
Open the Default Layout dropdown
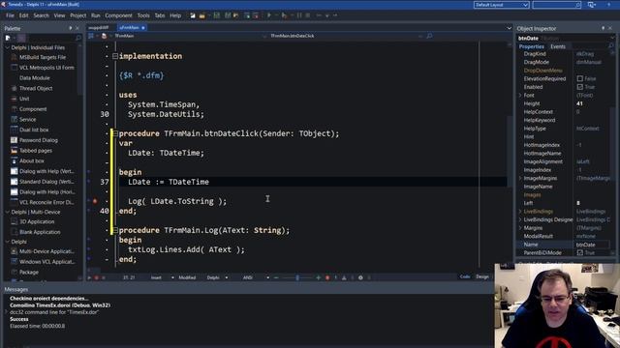502,5
